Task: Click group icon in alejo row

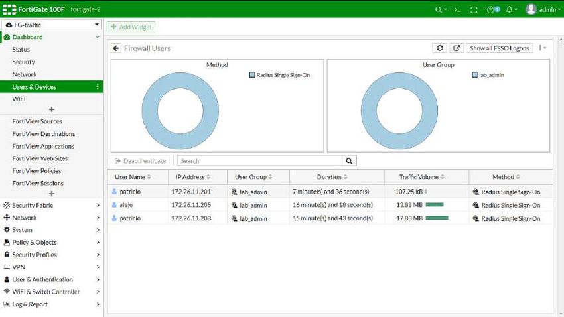Action: (234, 205)
